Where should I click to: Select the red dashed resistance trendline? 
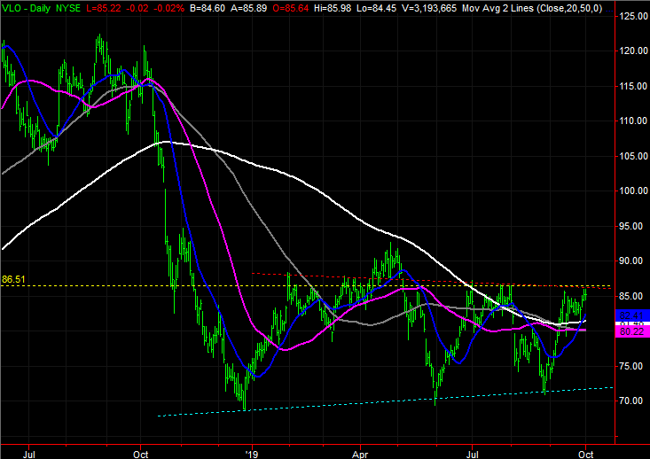(x=431, y=281)
